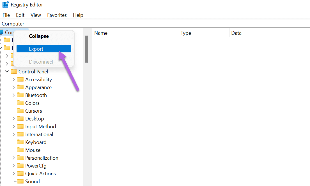
Task: Select the Sound key label
Action: point(33,182)
